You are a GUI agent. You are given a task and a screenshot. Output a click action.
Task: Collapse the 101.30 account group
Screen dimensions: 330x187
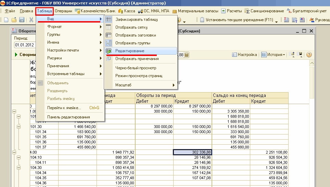pos(19,126)
